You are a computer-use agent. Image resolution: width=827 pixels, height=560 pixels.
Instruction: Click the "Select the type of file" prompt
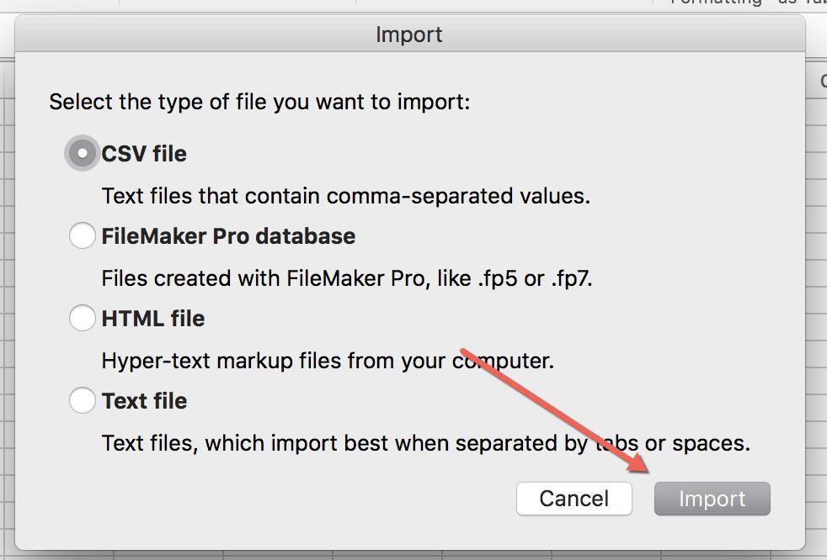point(259,102)
